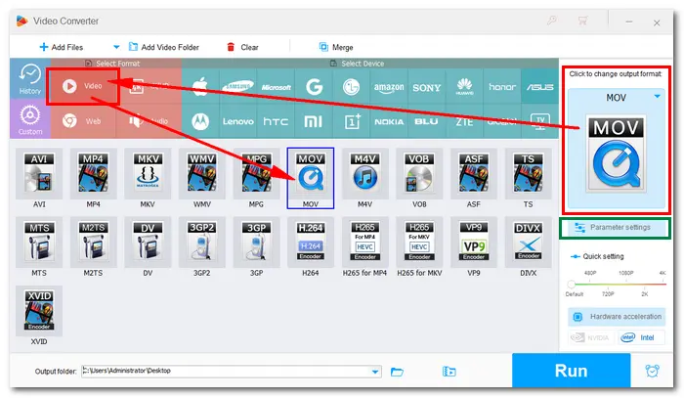Open the Lenovo device presets
The height and width of the screenshot is (398, 684).
point(237,121)
